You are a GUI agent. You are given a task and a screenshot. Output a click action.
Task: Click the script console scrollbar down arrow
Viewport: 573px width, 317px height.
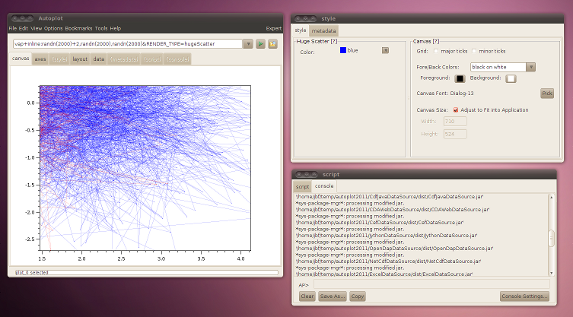point(552,273)
